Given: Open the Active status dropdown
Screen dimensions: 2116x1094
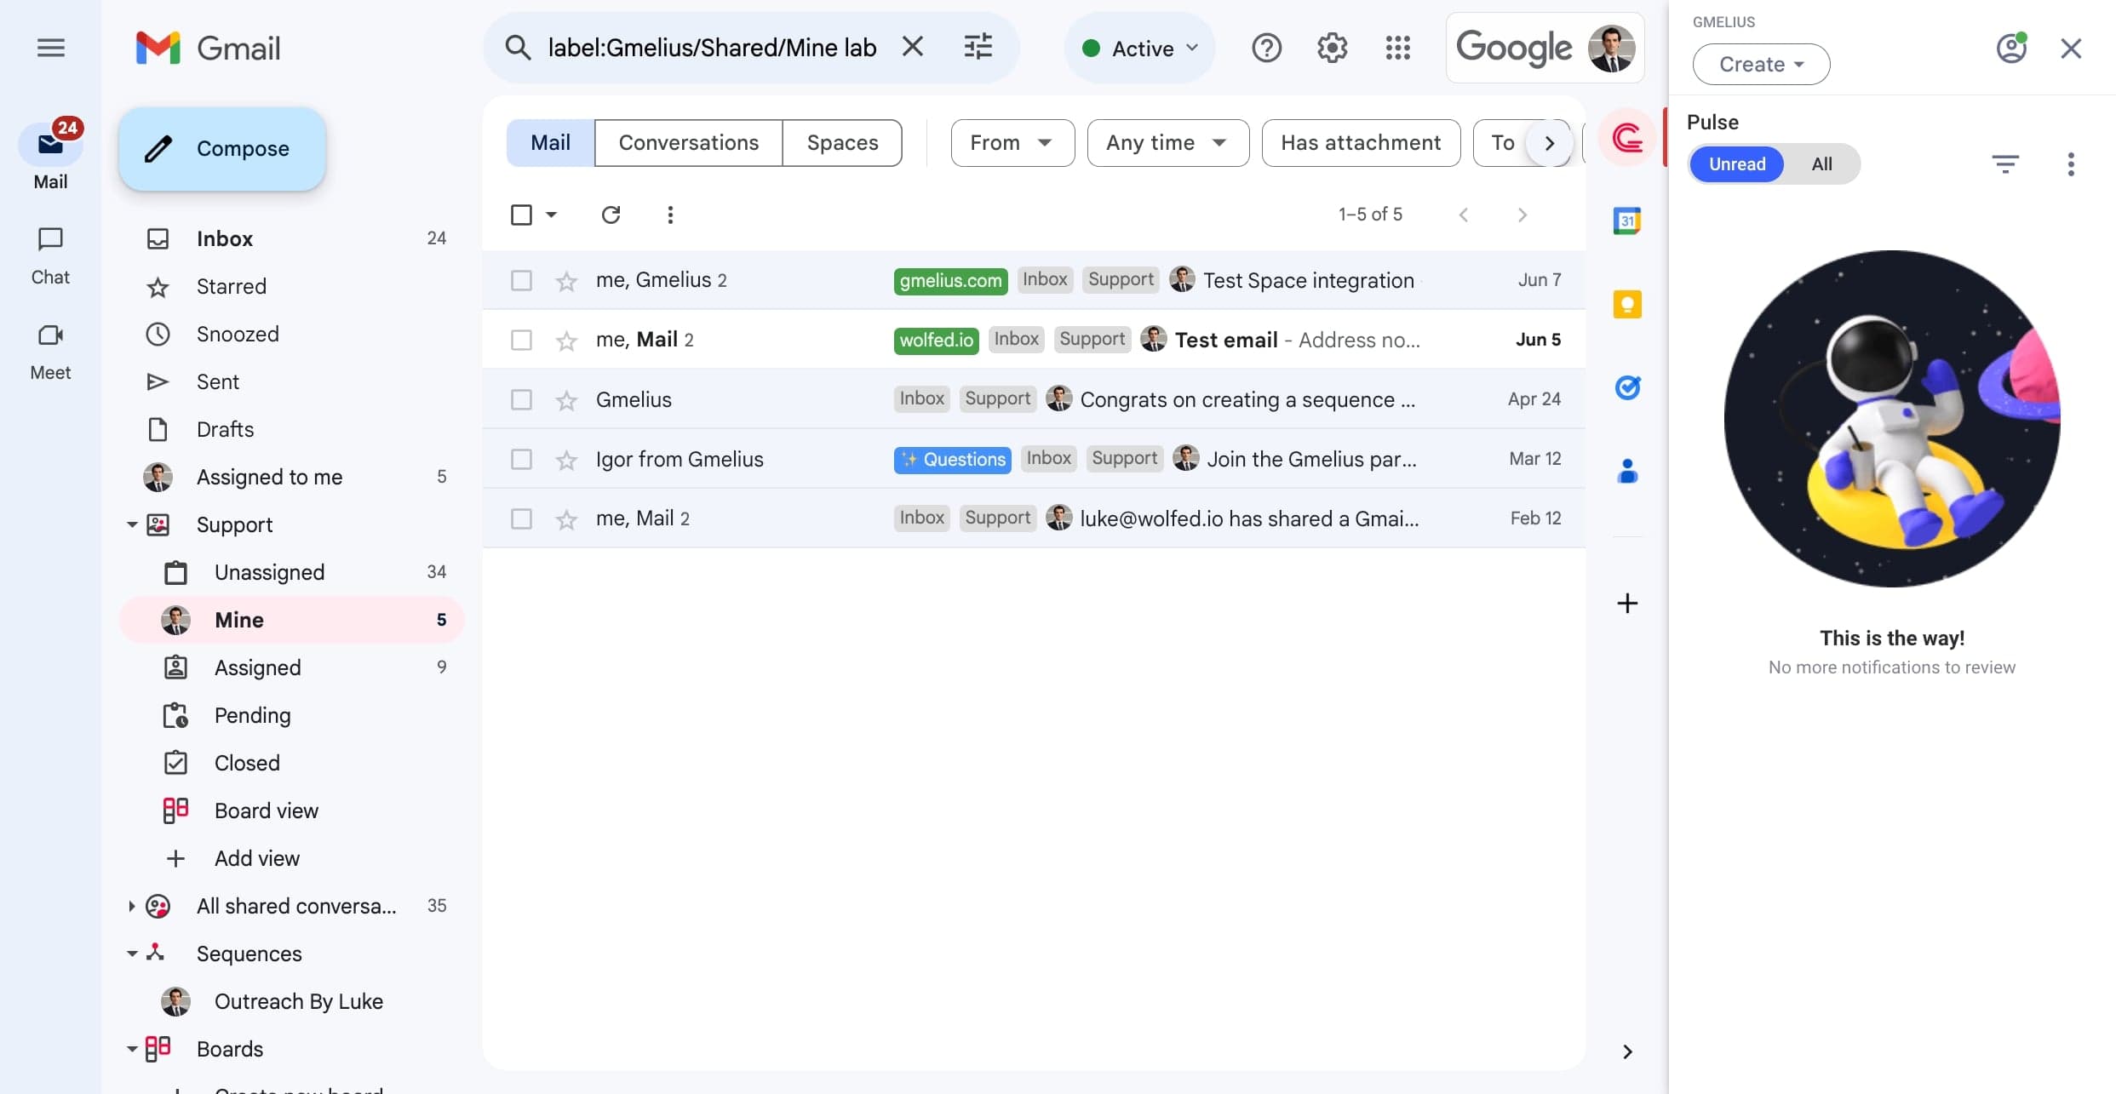Looking at the screenshot, I should pyautogui.click(x=1139, y=48).
